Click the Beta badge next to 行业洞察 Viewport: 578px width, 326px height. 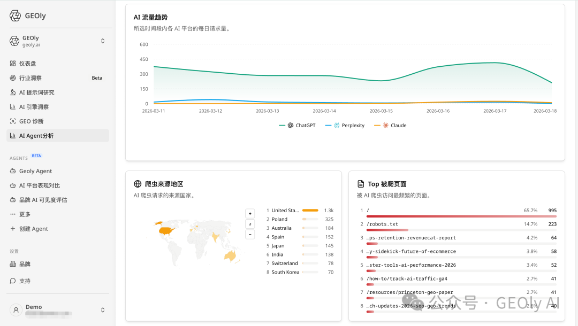coord(97,78)
